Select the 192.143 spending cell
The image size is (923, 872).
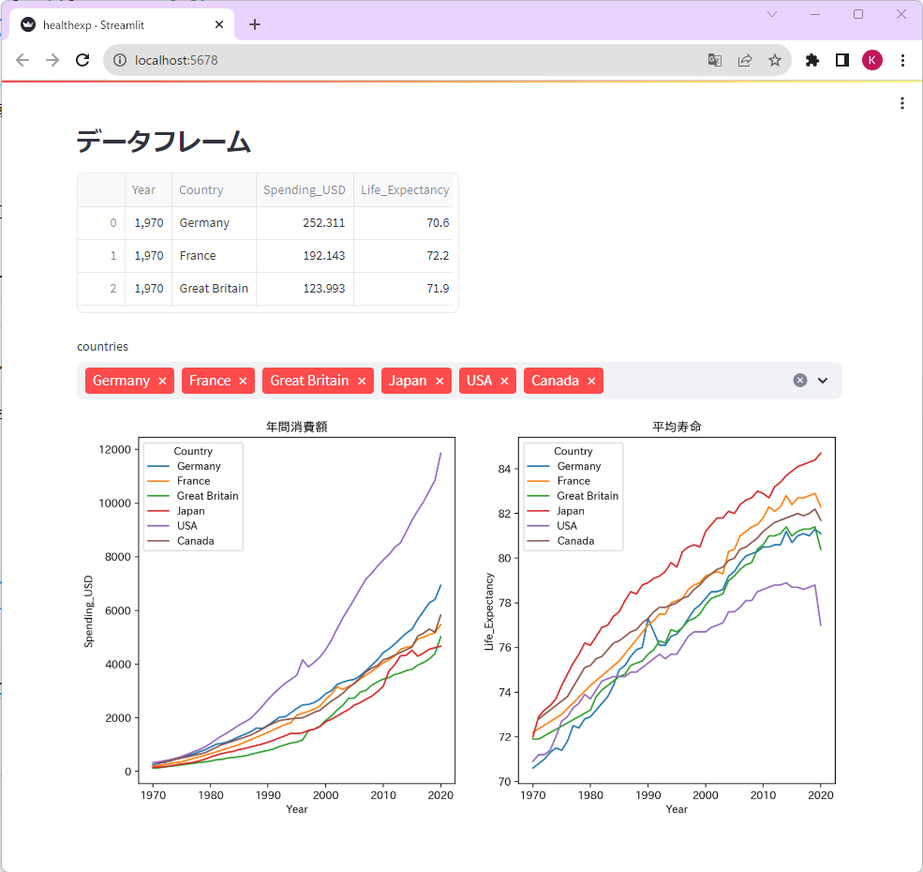pos(305,256)
